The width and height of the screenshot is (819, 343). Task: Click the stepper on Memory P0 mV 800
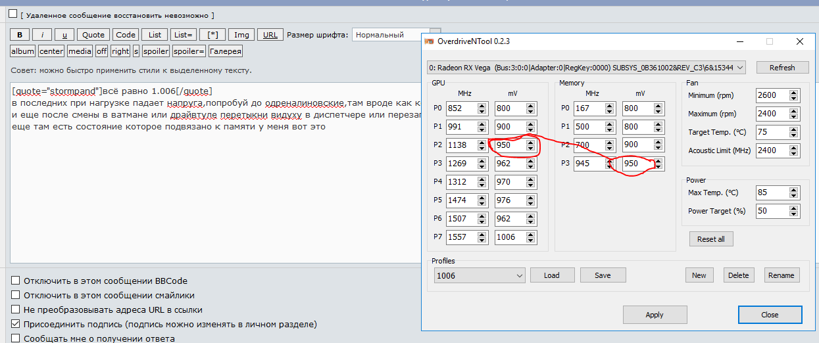[658, 108]
